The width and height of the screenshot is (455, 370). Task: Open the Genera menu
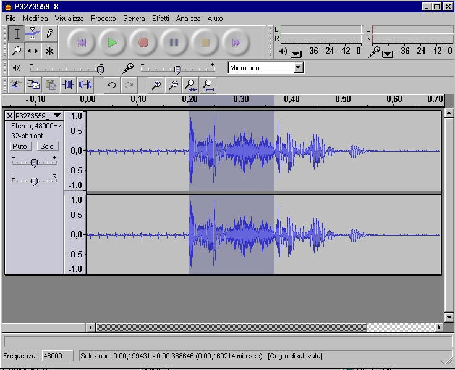(134, 18)
